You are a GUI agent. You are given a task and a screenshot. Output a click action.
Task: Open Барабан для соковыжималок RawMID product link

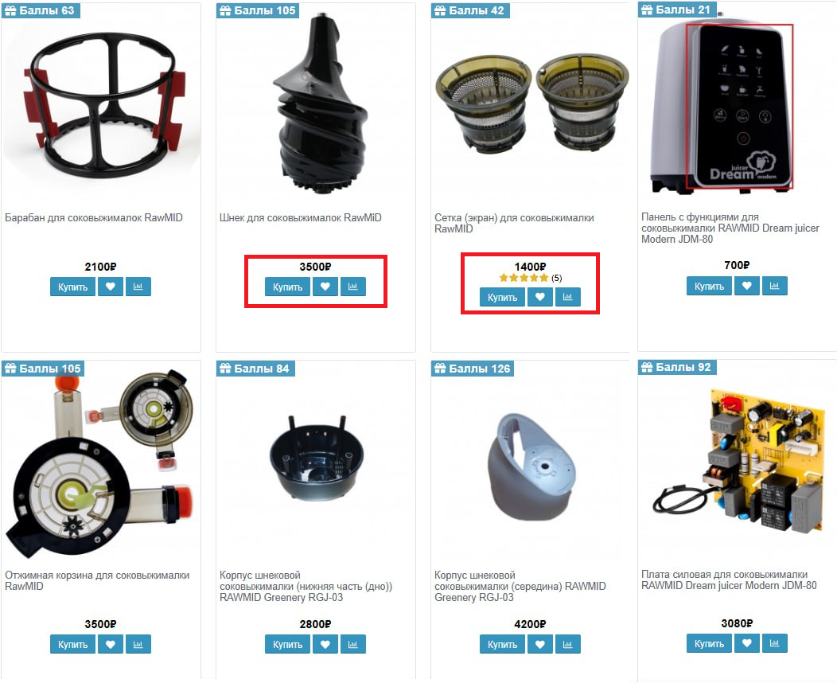point(94,217)
